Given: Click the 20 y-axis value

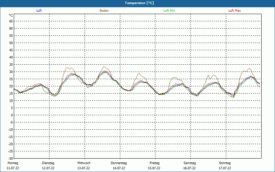Looking at the screenshot, I should point(11,86).
